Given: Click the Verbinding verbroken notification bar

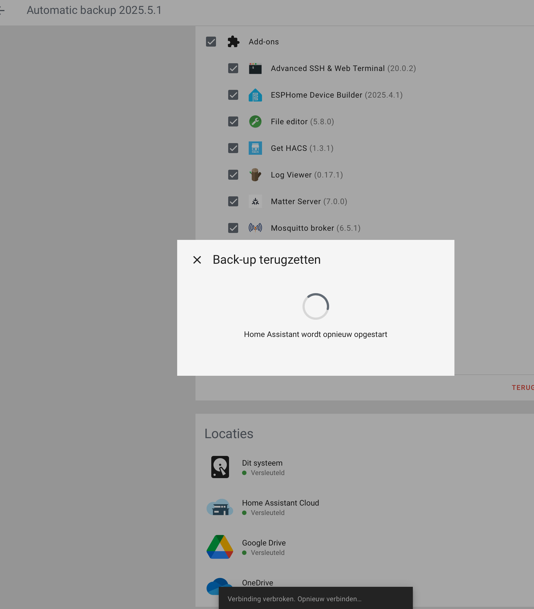Looking at the screenshot, I should 316,598.
